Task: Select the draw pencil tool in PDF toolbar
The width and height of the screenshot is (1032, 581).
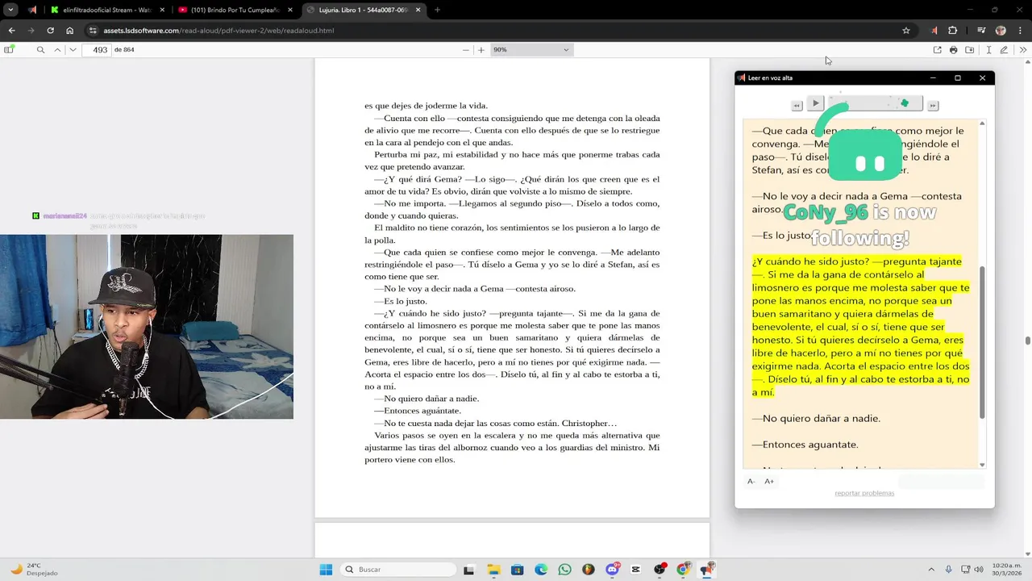Action: [1004, 50]
